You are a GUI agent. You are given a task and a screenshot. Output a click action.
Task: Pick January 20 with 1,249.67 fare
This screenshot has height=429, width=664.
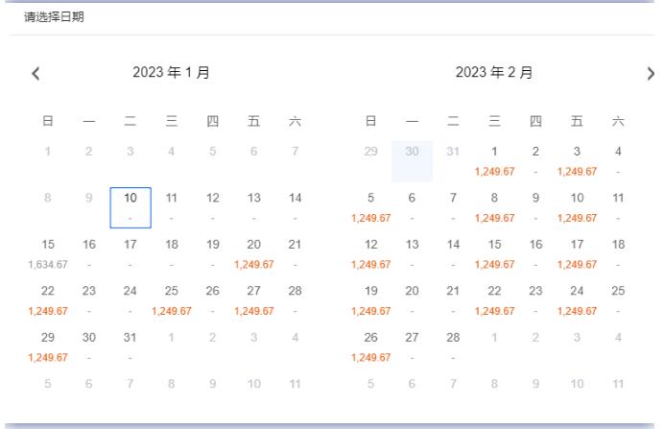tap(254, 254)
